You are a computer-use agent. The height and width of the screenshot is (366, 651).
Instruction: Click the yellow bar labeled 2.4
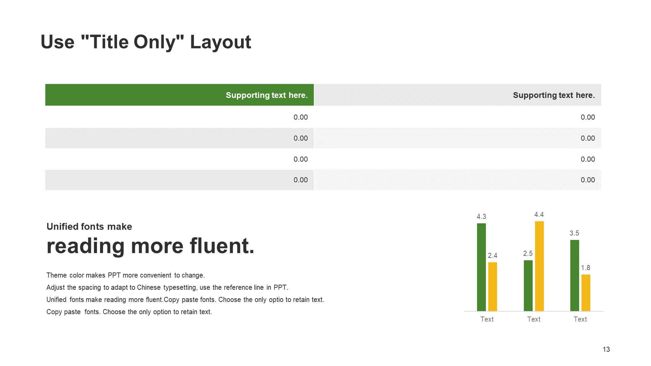493,287
